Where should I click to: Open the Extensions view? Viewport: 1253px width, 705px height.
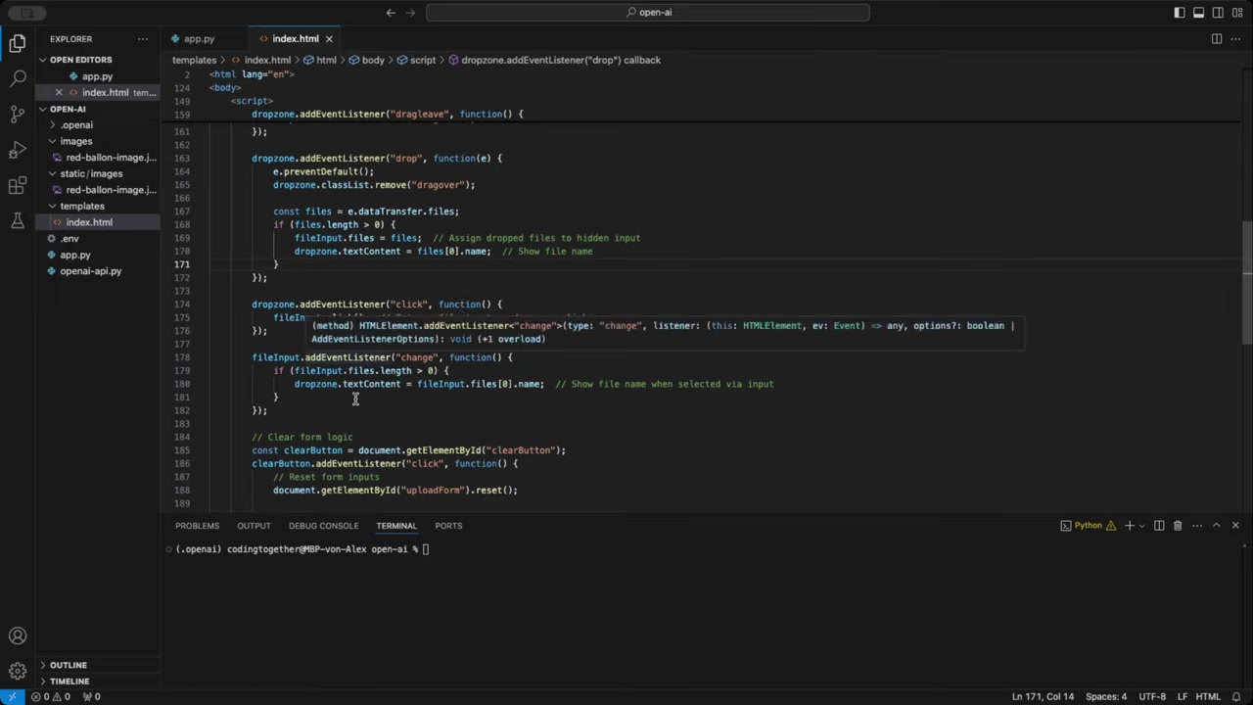coord(17,184)
